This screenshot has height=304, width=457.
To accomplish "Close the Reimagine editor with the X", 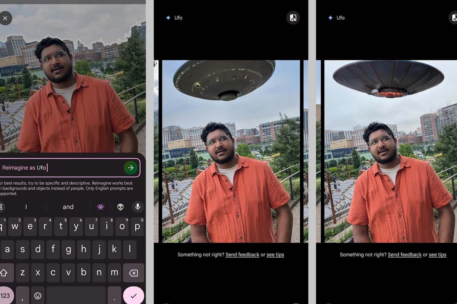I will point(6,18).
